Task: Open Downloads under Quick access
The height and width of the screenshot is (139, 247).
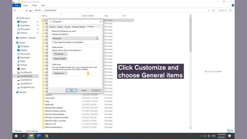Action: click(x=25, y=25)
